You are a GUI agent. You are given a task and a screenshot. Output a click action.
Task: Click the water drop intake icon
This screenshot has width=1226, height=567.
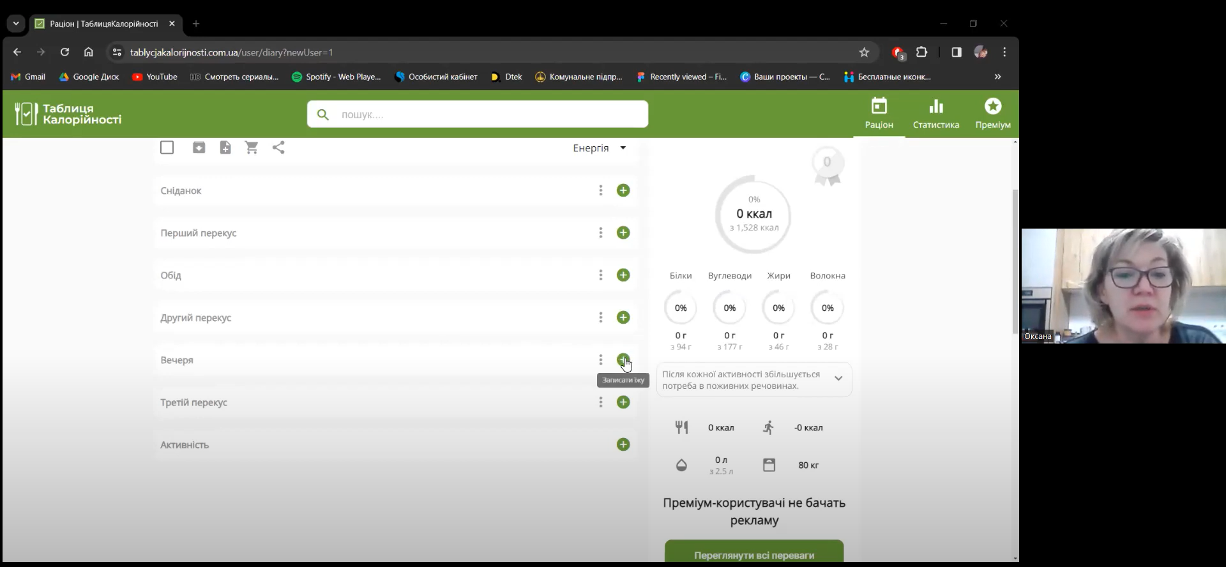[681, 465]
